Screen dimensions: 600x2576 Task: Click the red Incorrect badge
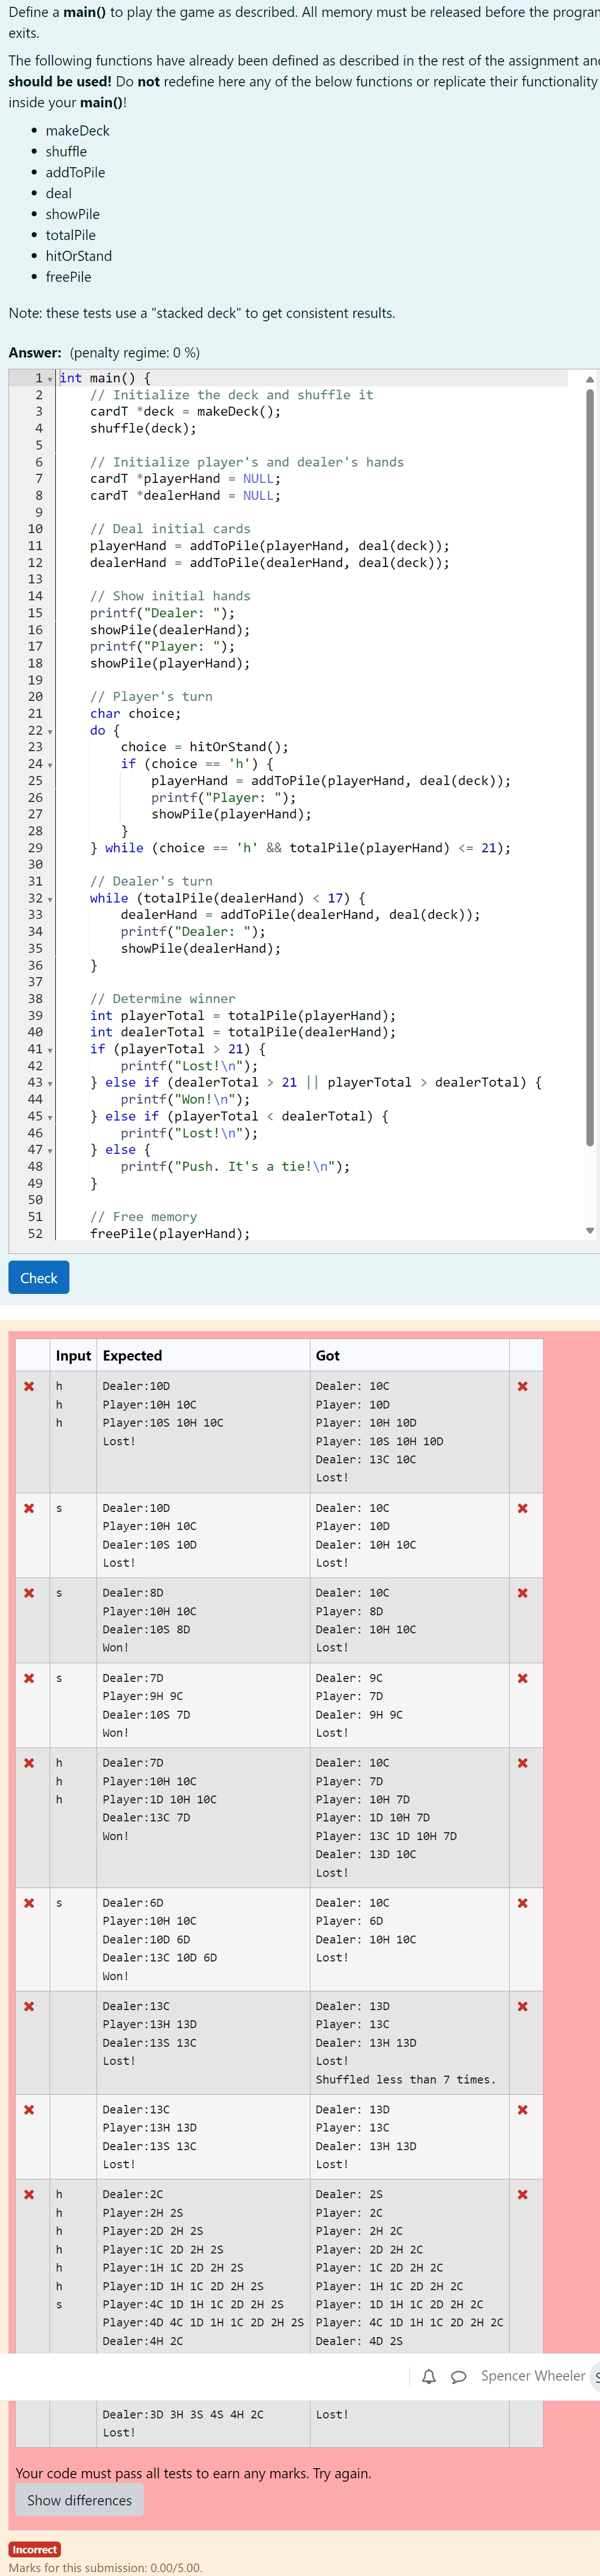coord(35,2549)
